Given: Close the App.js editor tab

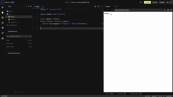Looking at the screenshot, I should click(43, 6).
